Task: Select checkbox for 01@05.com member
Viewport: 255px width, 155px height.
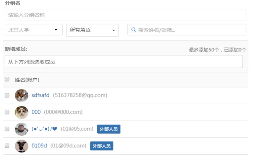Action: tap(7, 129)
